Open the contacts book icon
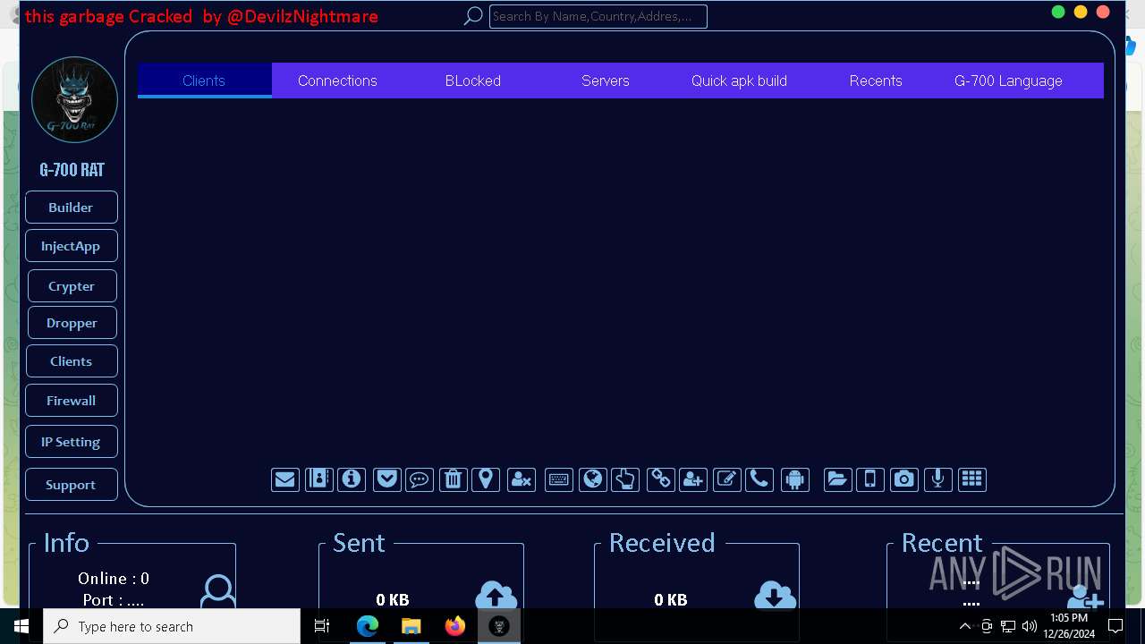1145x644 pixels. 318,479
